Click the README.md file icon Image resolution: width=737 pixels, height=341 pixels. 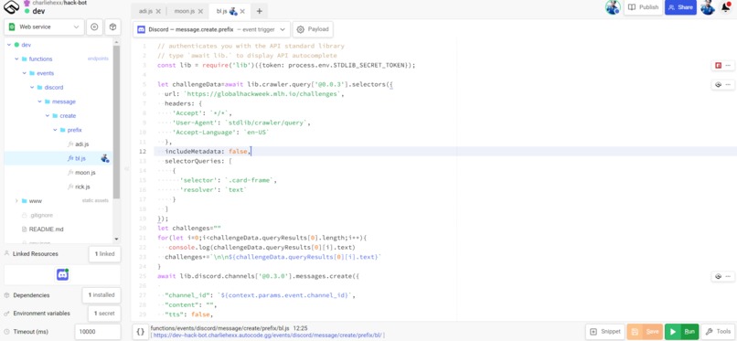click(x=25, y=229)
